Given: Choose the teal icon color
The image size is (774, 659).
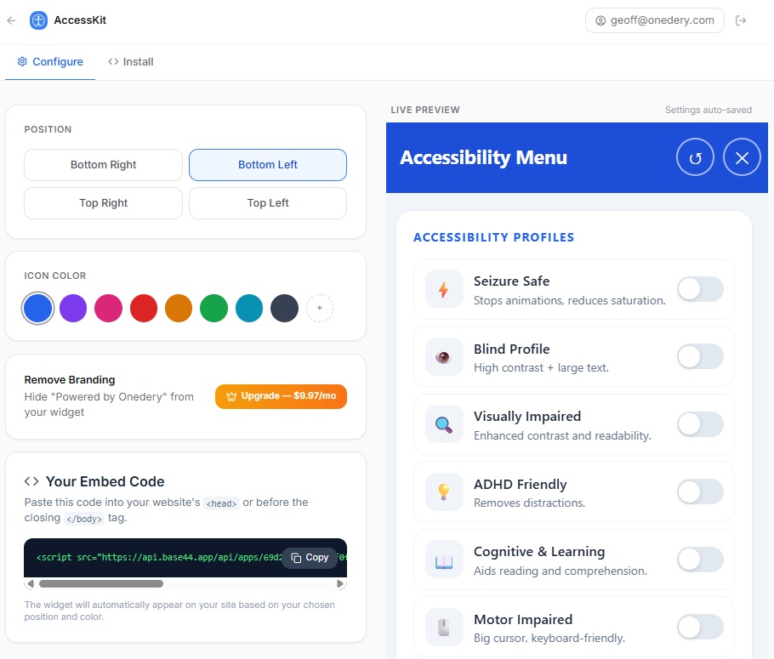Looking at the screenshot, I should pyautogui.click(x=249, y=308).
